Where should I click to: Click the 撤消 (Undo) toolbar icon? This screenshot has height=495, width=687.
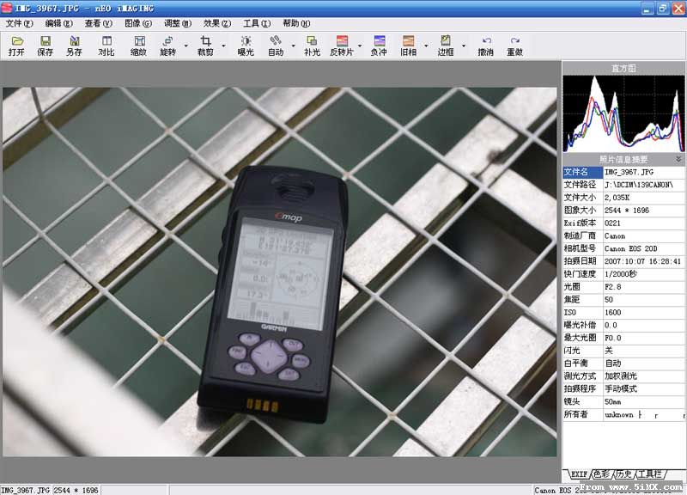[x=486, y=45]
